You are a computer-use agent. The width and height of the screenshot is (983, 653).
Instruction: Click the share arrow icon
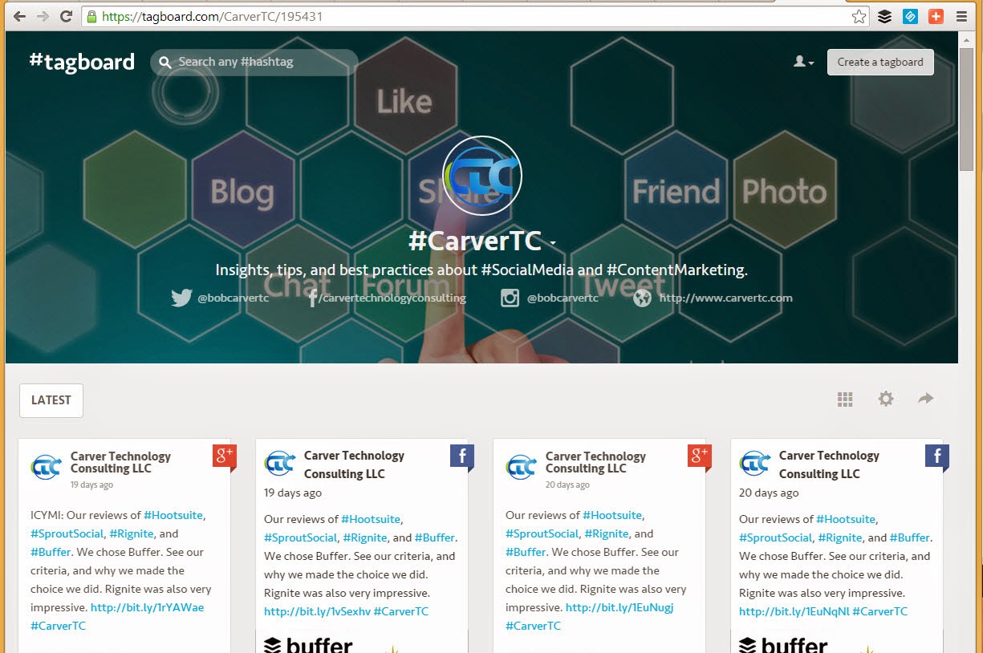pos(926,398)
